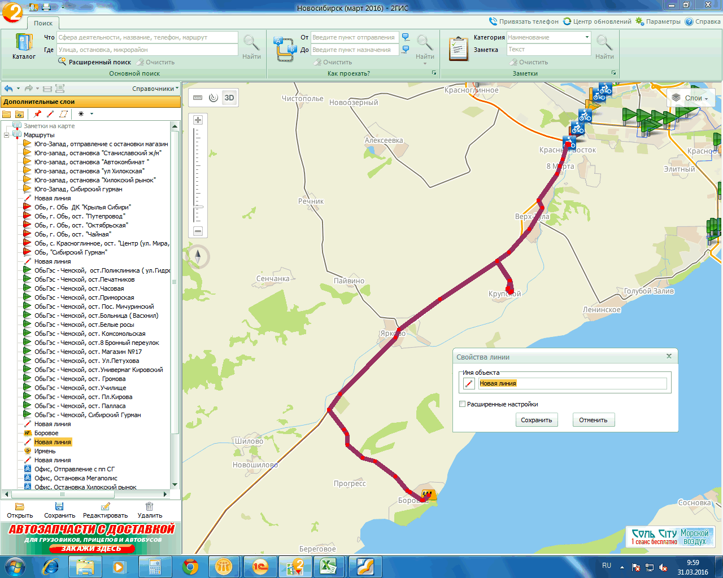This screenshot has width=723, height=578.
Task: Click Найти magnifier in Заметки group
Action: 604,46
